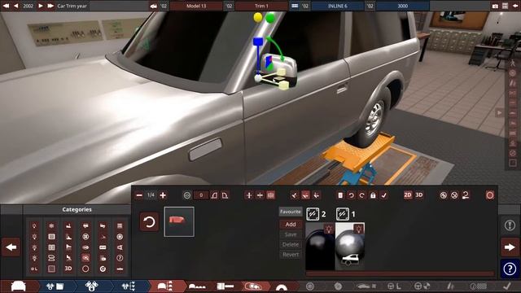Click the right sidebar expand arrow

pyautogui.click(x=499, y=112)
